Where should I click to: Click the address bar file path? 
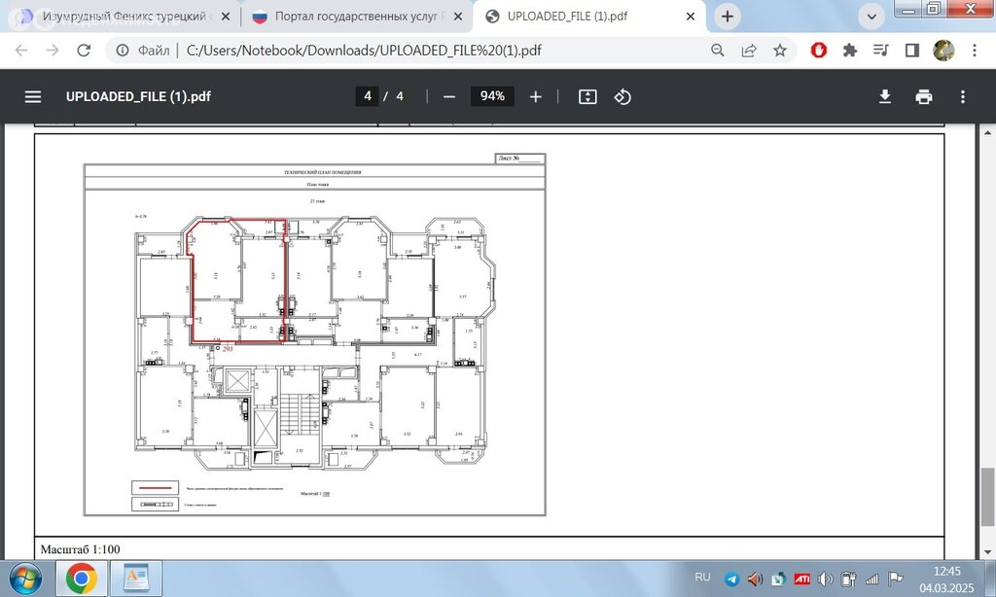tap(364, 51)
